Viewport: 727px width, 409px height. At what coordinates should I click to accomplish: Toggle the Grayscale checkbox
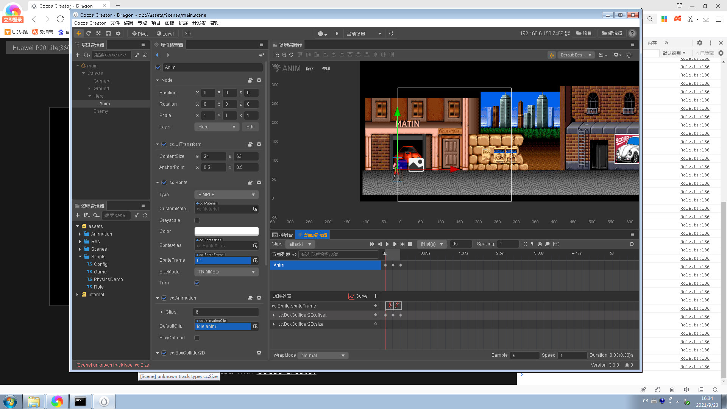click(197, 220)
